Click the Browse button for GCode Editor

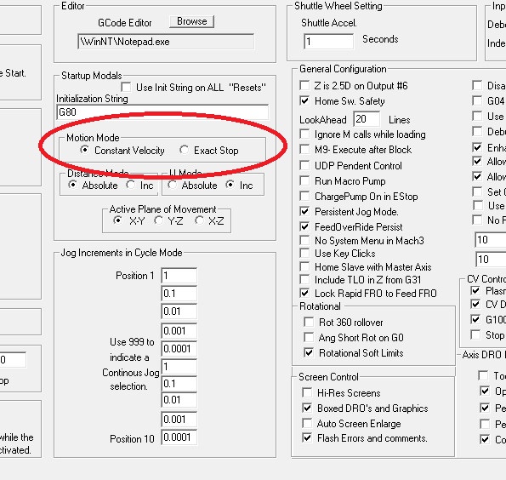coord(191,21)
